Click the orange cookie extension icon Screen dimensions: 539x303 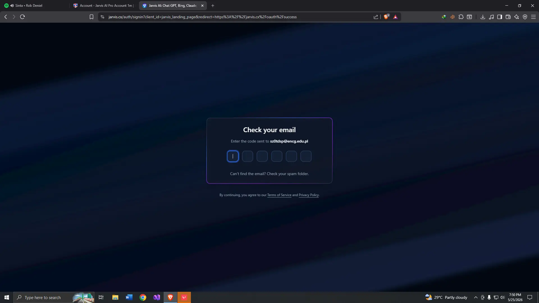pyautogui.click(x=453, y=17)
